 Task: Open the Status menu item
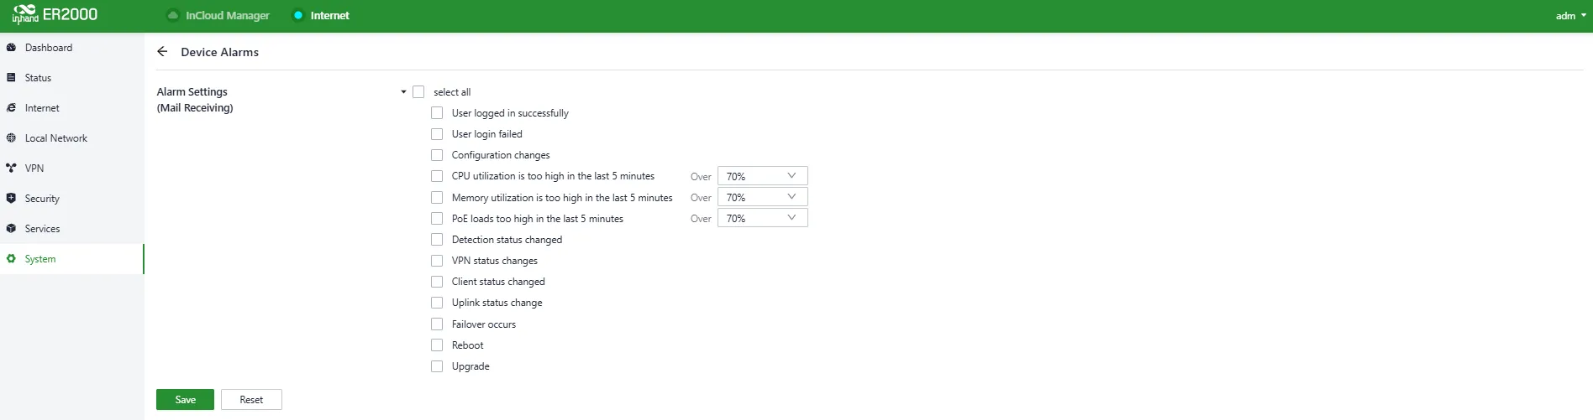71,78
